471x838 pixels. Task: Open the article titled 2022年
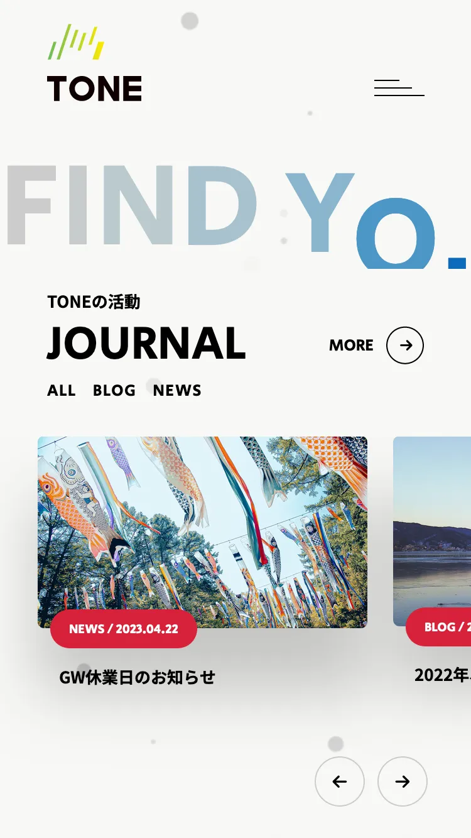pos(443,675)
